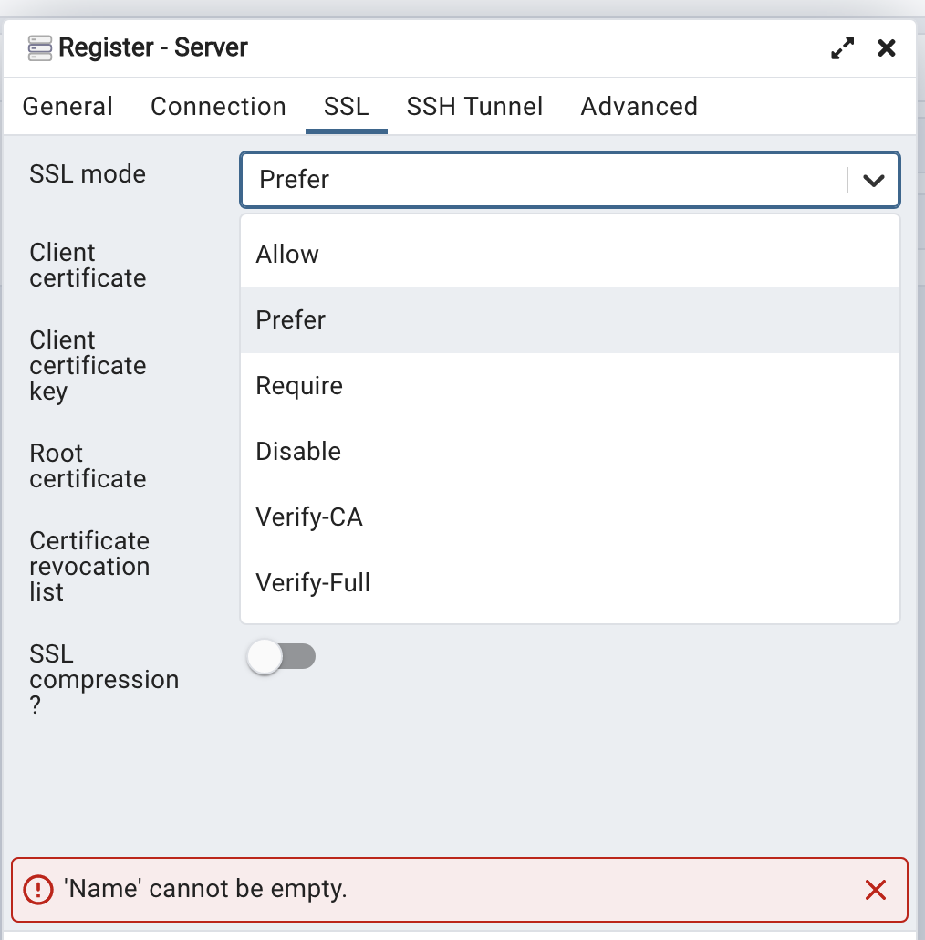925x940 pixels.
Task: Collapse the SSL mode dropdown with chevron arrow
Action: [x=874, y=180]
